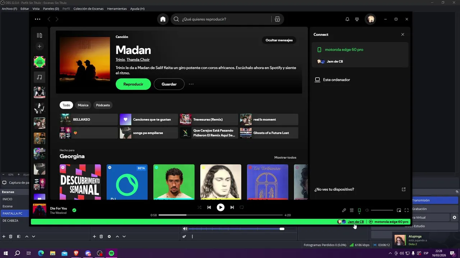This screenshot has height=258, width=460.
Task: Open more options dots next to Guardar
Action: click(191, 84)
